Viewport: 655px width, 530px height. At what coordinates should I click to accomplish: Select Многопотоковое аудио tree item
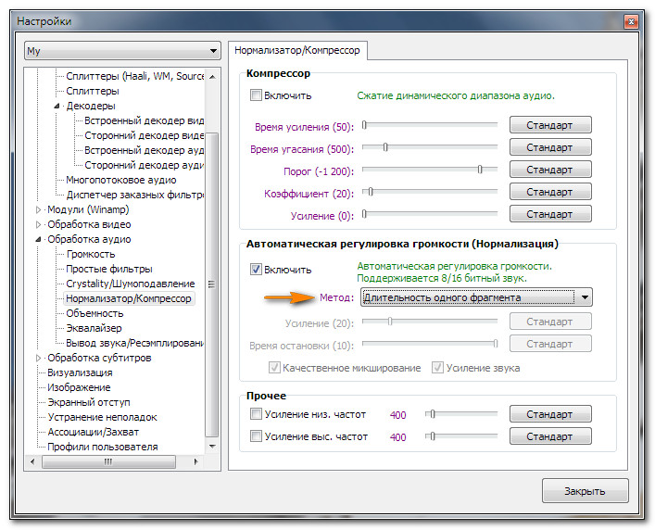pyautogui.click(x=121, y=180)
